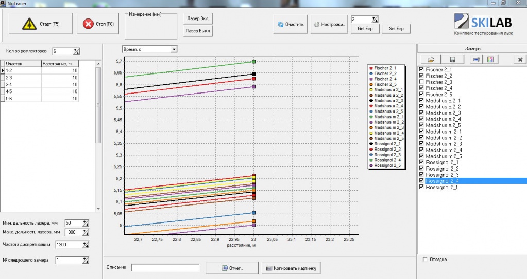Image resolution: width=527 pixels, height=279 pixels.
Task: Click the SkiTracer title bar app icon
Action: pyautogui.click(x=3, y=3)
